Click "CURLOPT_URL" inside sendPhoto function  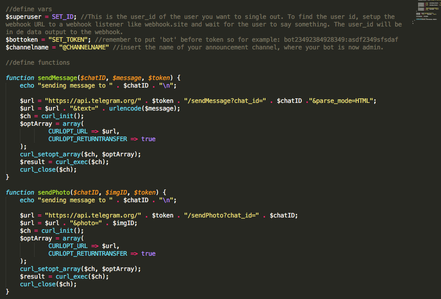[68, 246]
